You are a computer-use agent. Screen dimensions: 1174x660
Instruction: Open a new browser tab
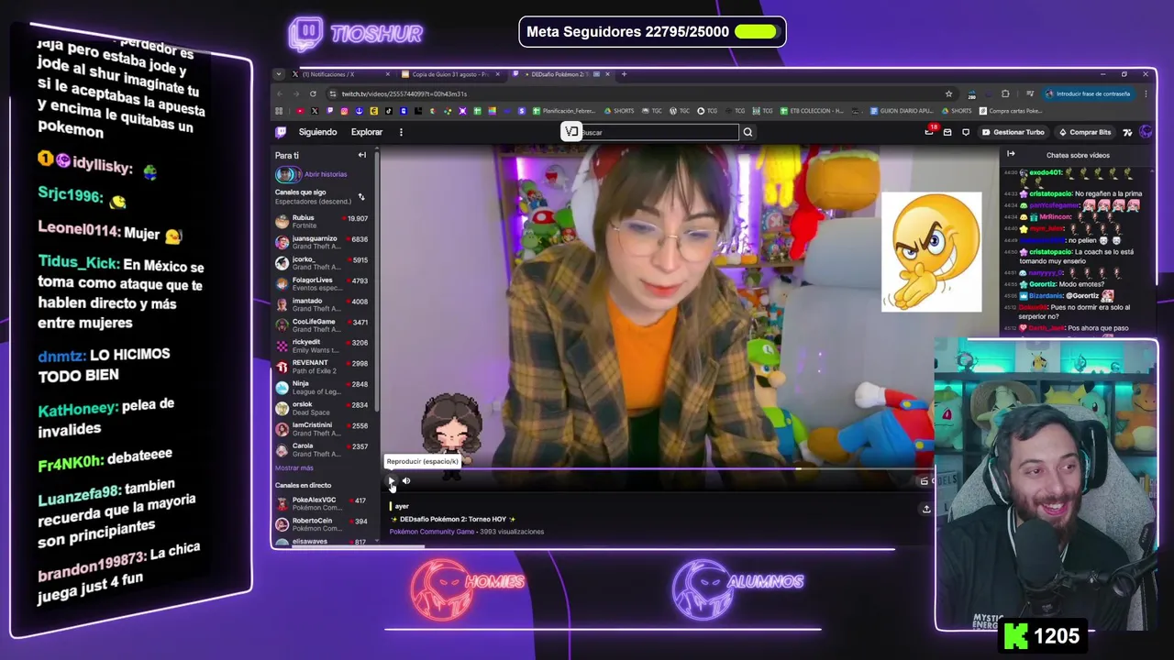pos(624,74)
